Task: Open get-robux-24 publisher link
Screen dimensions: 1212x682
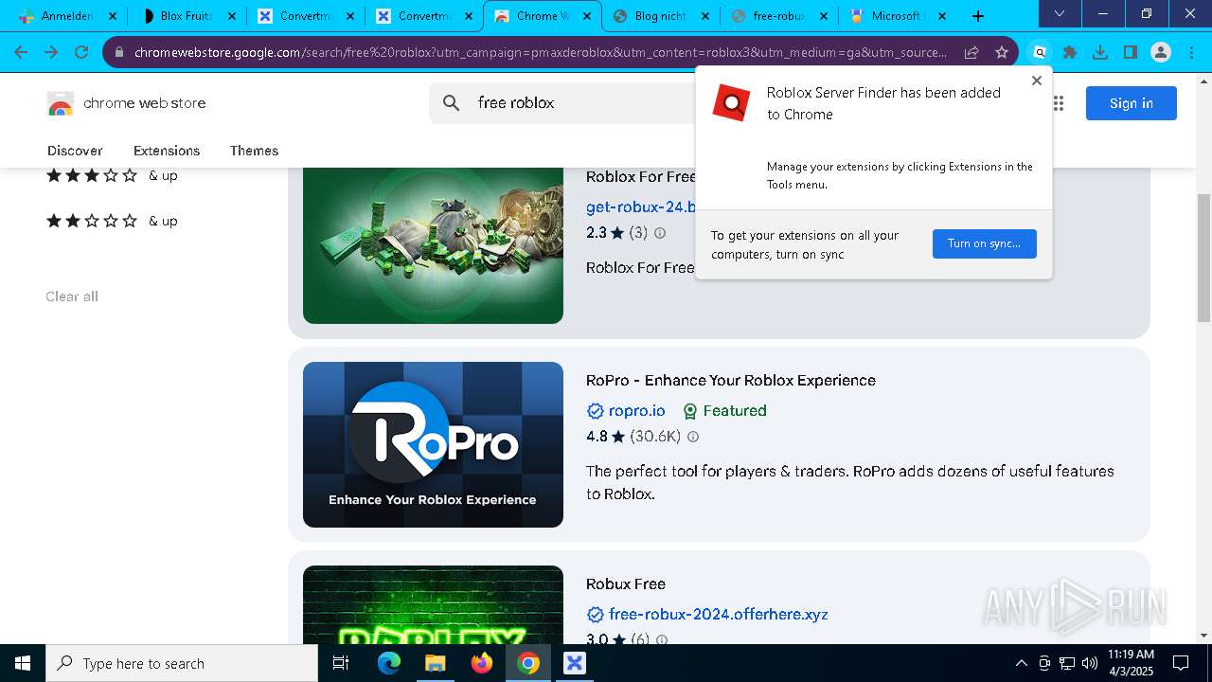Action: click(x=641, y=206)
